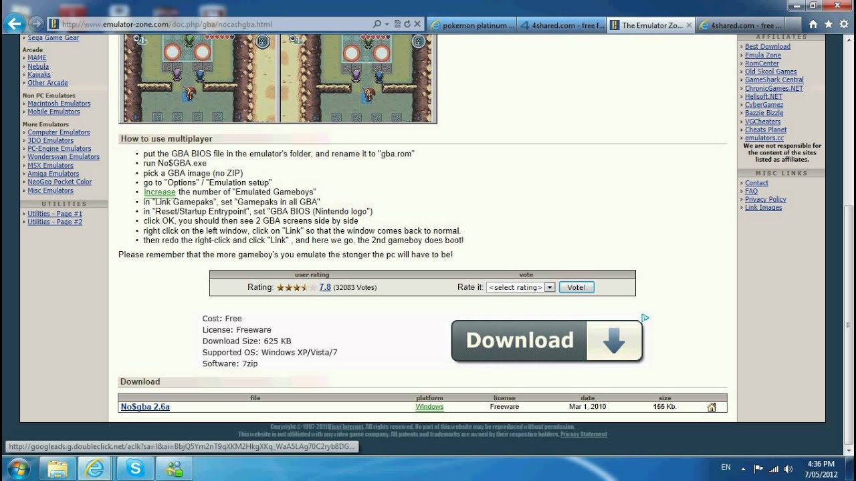Open Sega Game Gear link
This screenshot has width=856, height=481.
tap(53, 38)
